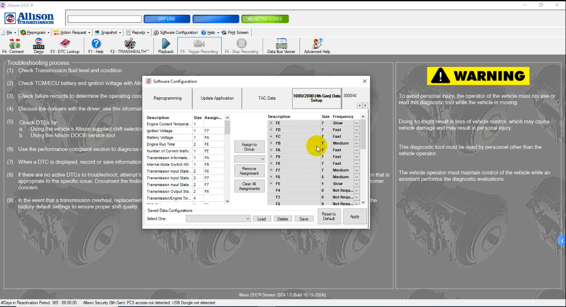Screen dimensions: 566x307
Task: Select the Engine Run Time row
Action: [184, 144]
